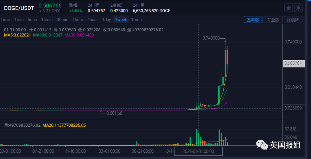Click the DOGE/USDT pair name
Viewport: 311px width, 159px height.
pos(19,8)
